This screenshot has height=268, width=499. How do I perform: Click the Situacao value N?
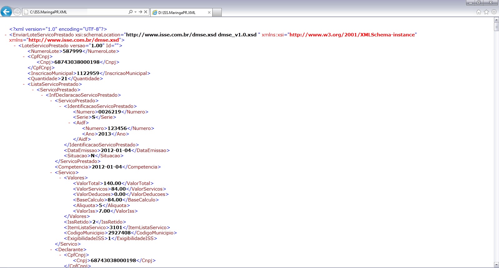93,156
